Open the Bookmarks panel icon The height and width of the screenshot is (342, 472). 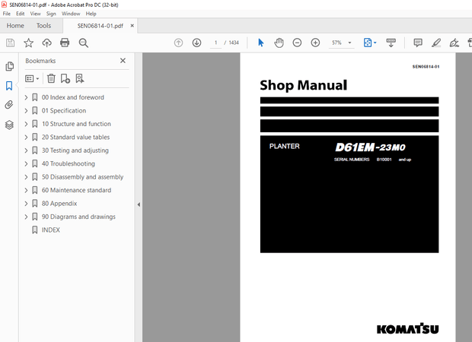click(9, 86)
